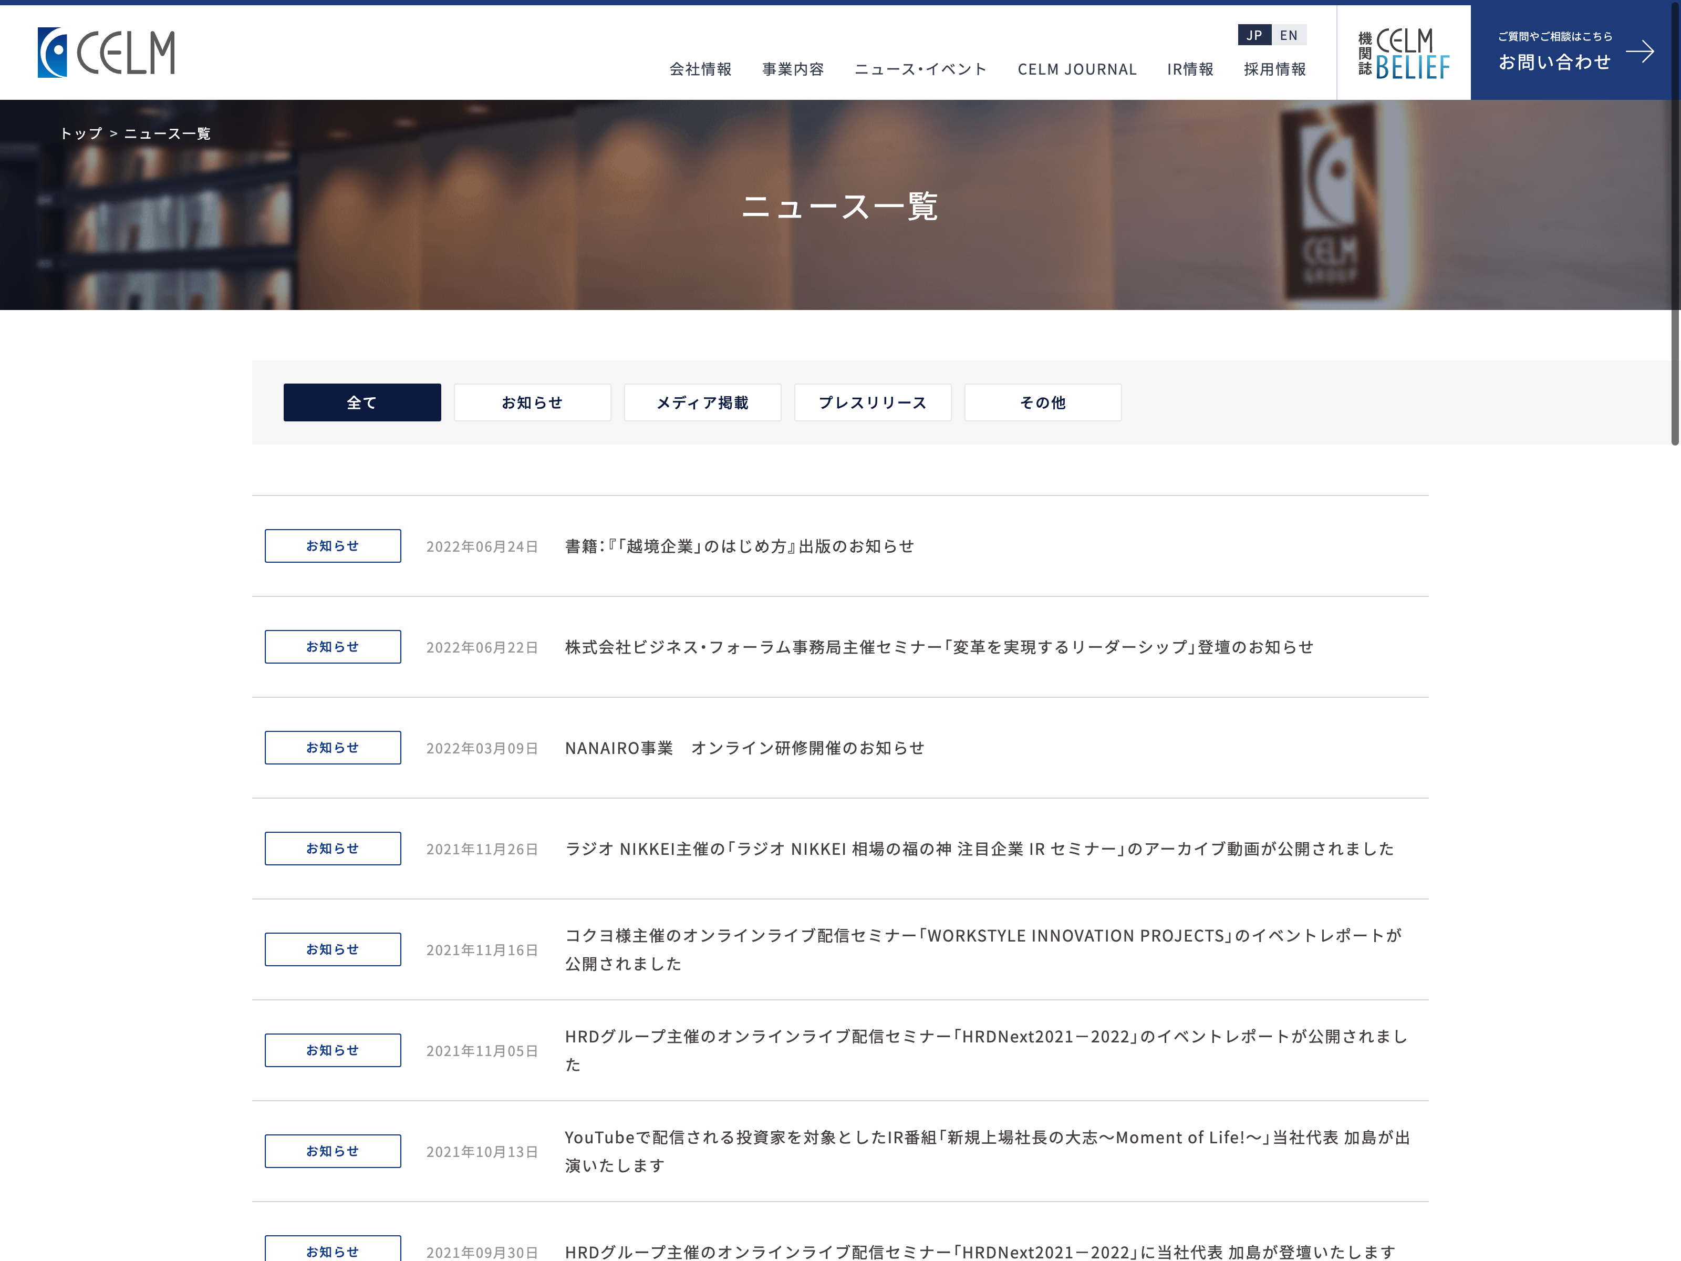Open NANAIRO事業 オンライン研修 news item
This screenshot has width=1681, height=1261.
point(745,748)
